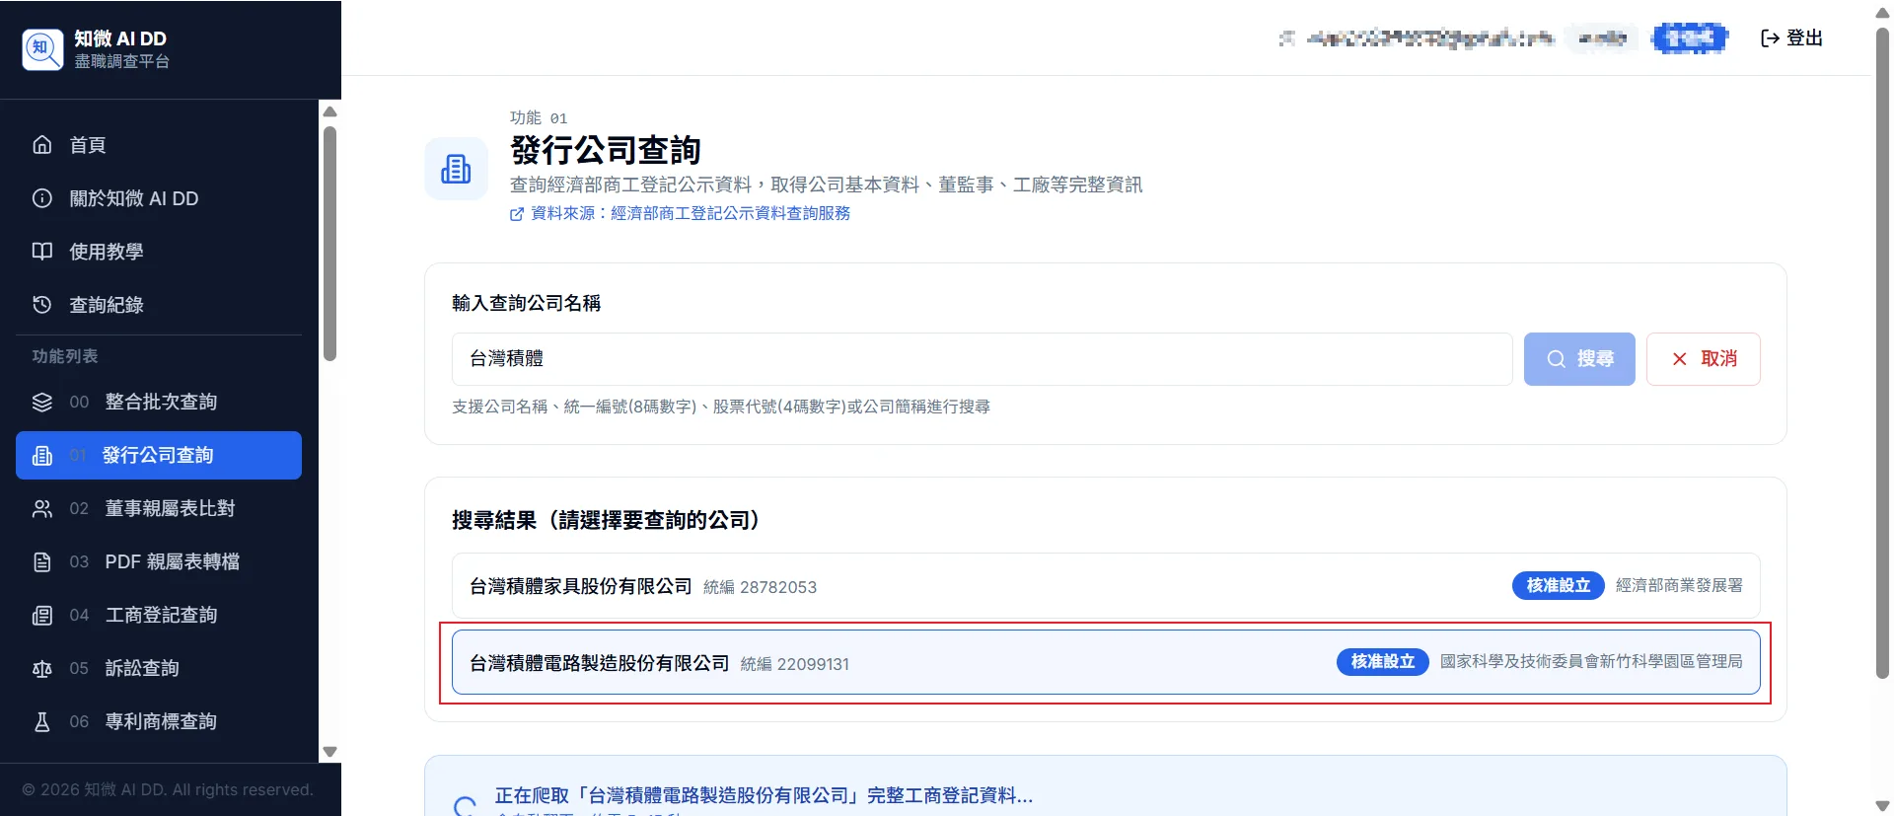
Task: Select 02 董事親屬表比對 function
Action: coord(159,508)
